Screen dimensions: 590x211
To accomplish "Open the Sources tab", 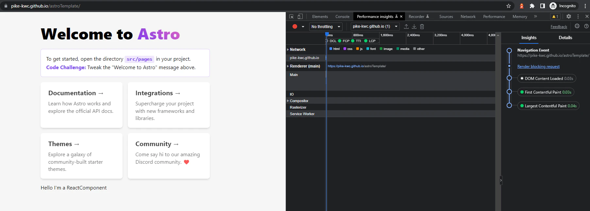I will pos(446,17).
